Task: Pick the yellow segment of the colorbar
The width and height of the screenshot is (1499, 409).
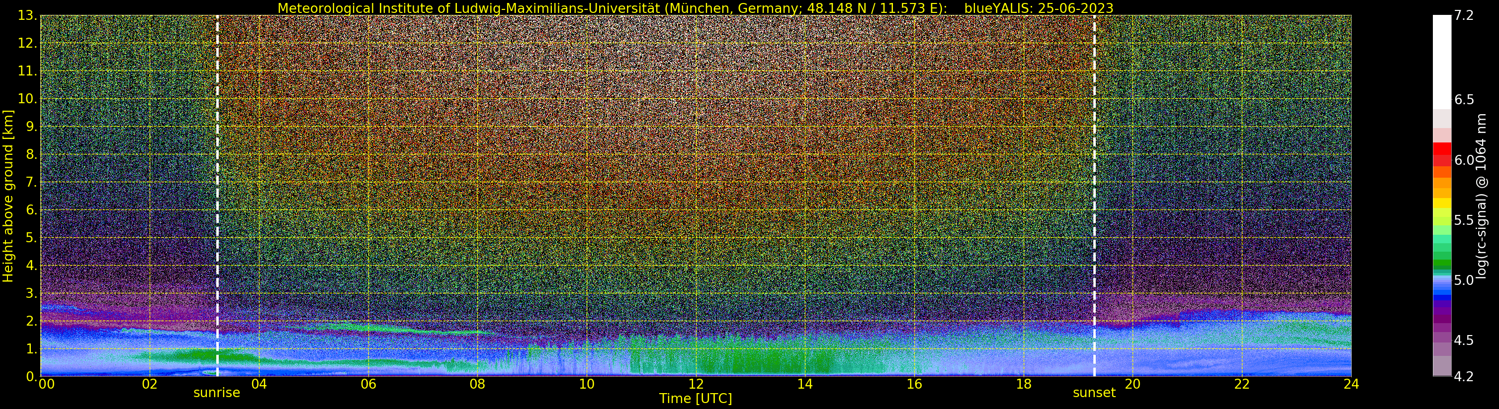Action: (x=1441, y=204)
